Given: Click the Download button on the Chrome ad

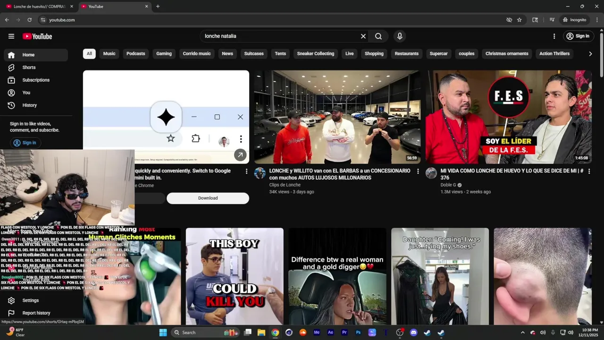Looking at the screenshot, I should tap(208, 198).
